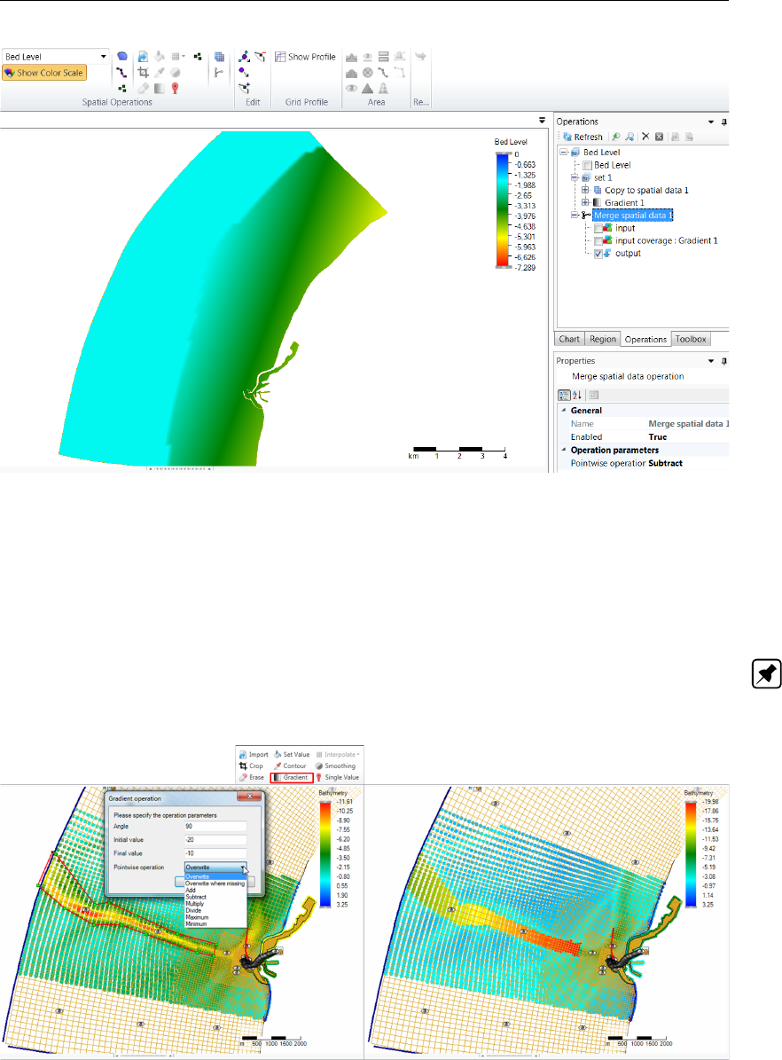Enable the input coverage : Gradient 1 checkbox

point(598,241)
